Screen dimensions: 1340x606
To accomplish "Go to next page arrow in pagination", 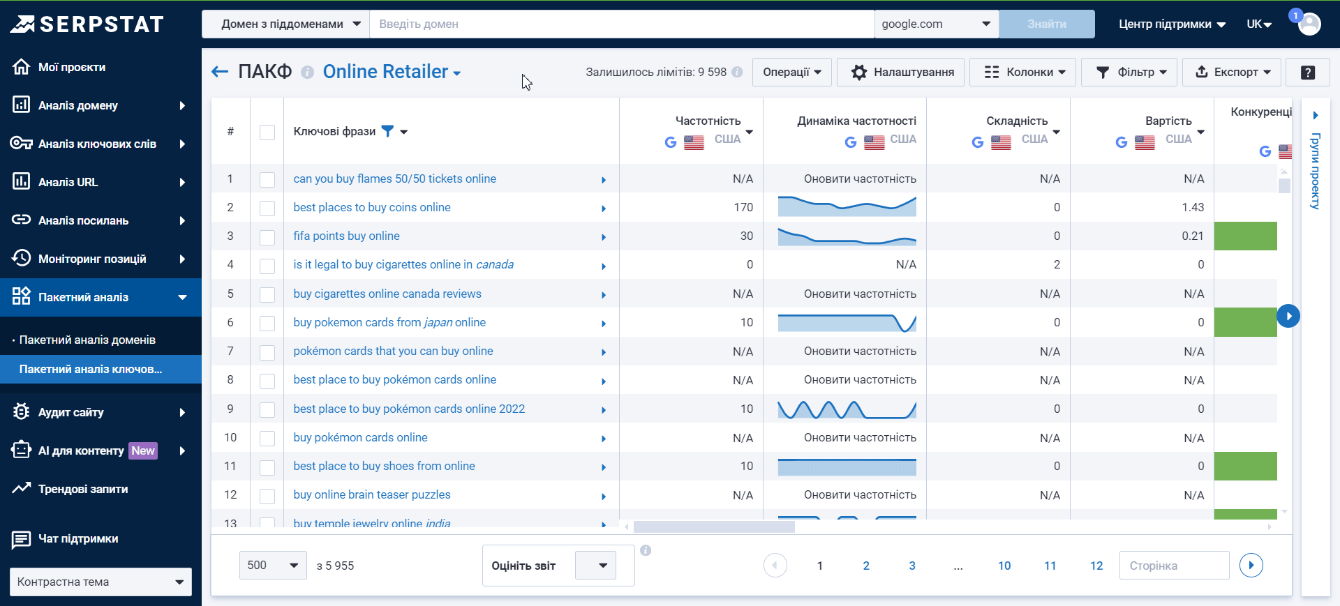I will pyautogui.click(x=1251, y=565).
